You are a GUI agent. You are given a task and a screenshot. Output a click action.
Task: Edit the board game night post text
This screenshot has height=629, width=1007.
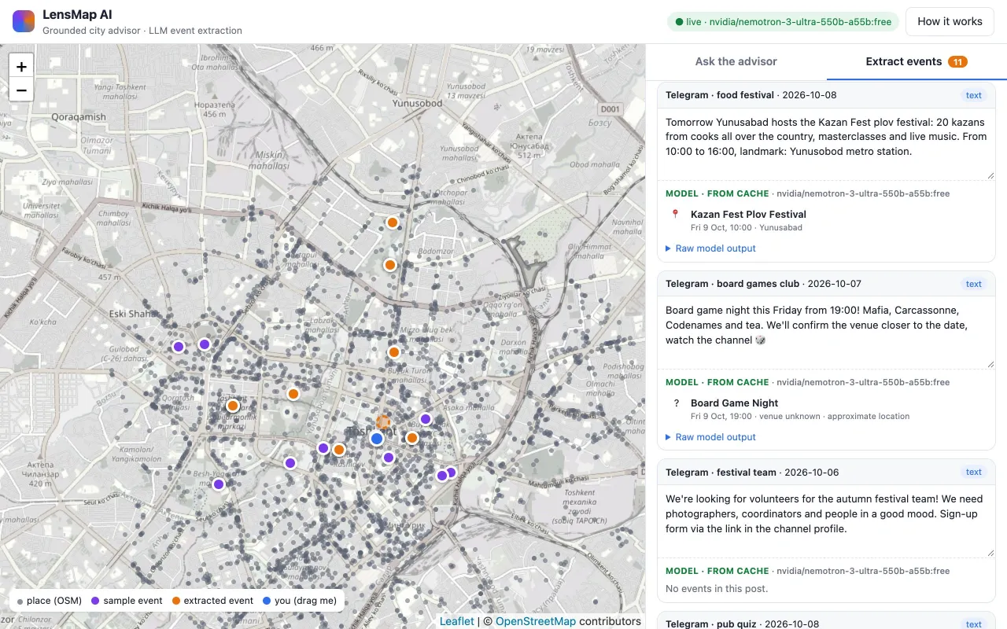pyautogui.click(x=826, y=333)
